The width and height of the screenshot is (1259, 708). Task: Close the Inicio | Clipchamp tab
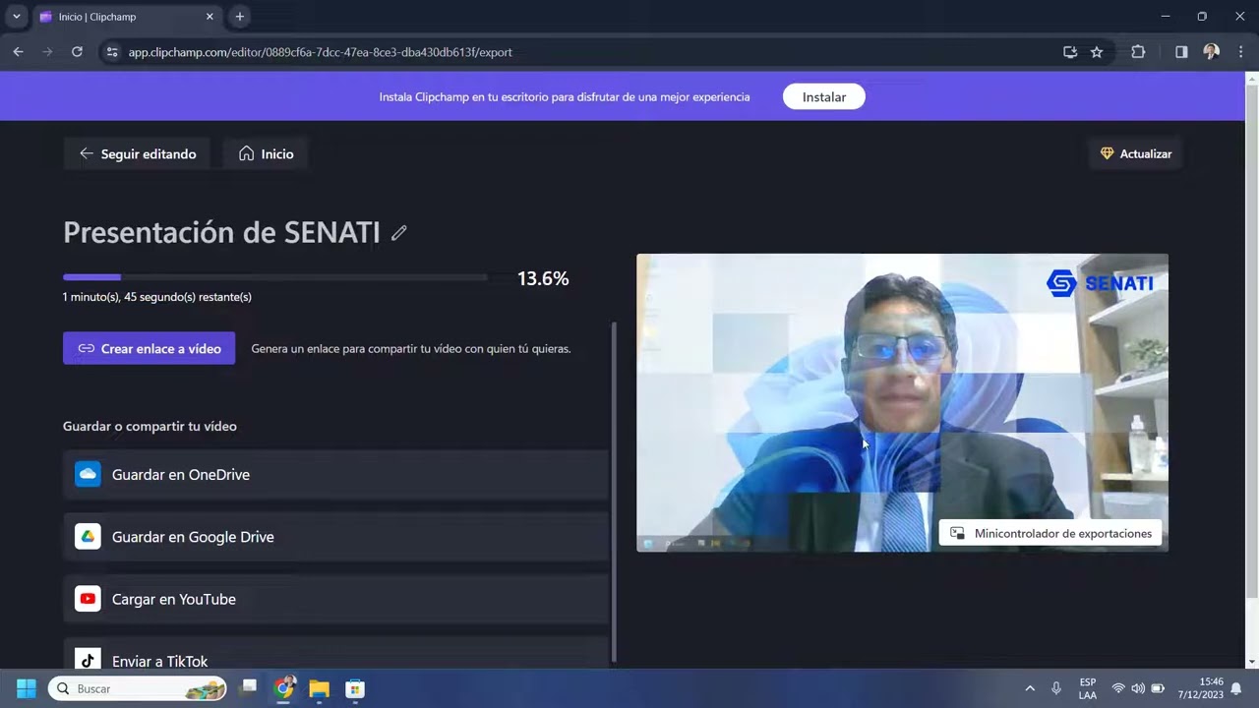pyautogui.click(x=210, y=17)
